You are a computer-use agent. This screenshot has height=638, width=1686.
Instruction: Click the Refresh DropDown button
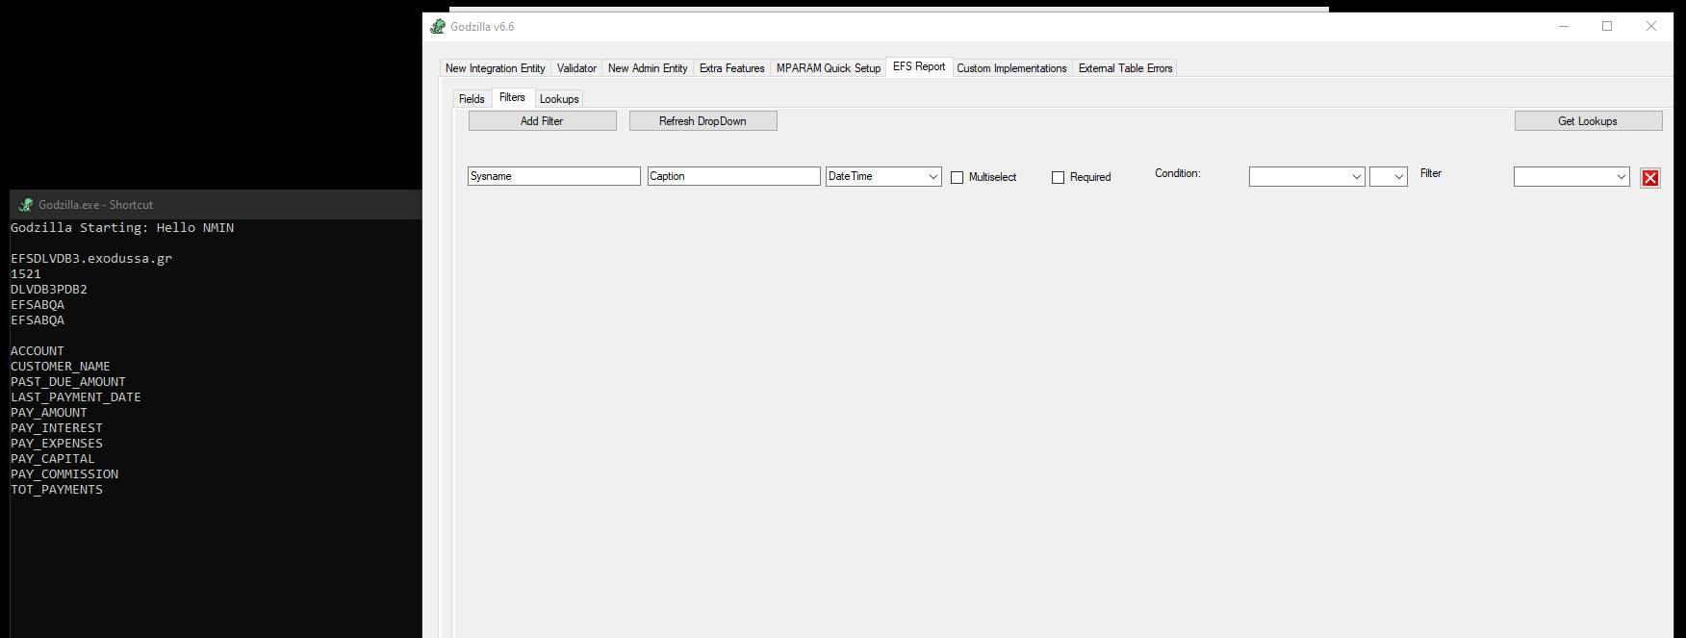pos(702,121)
